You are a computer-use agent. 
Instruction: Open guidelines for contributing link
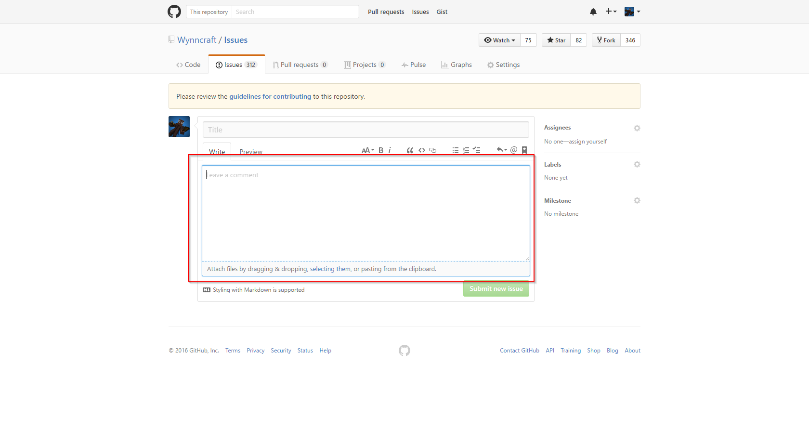coord(270,96)
